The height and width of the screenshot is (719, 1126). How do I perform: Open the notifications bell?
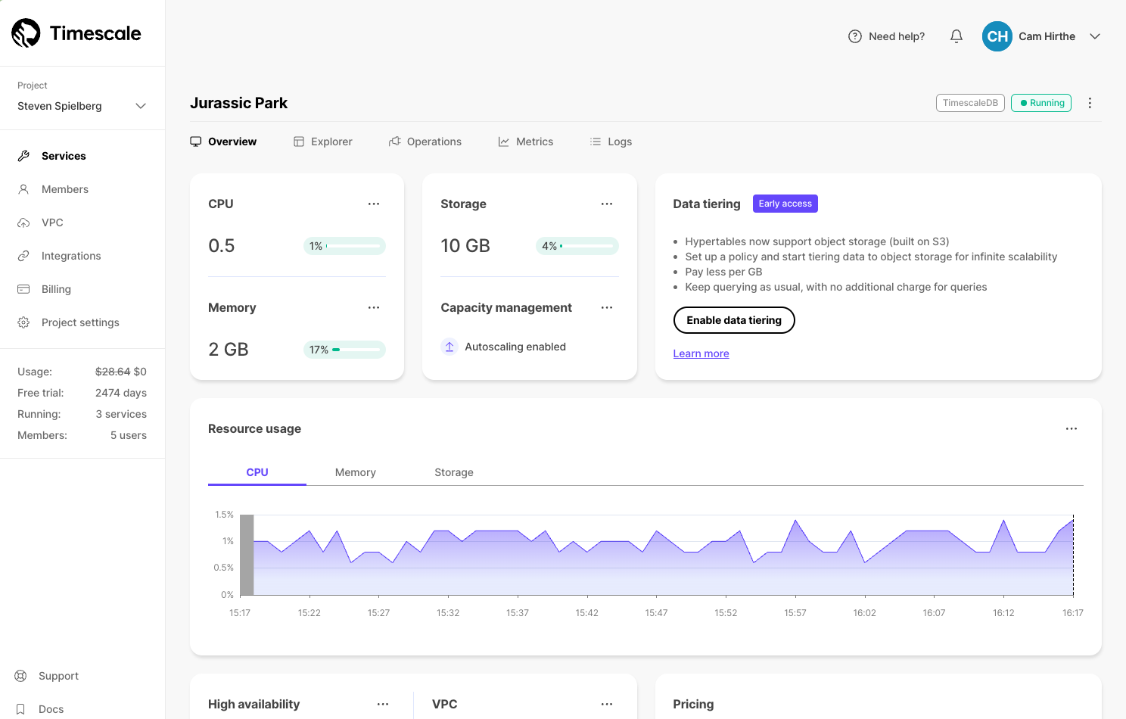(x=956, y=36)
